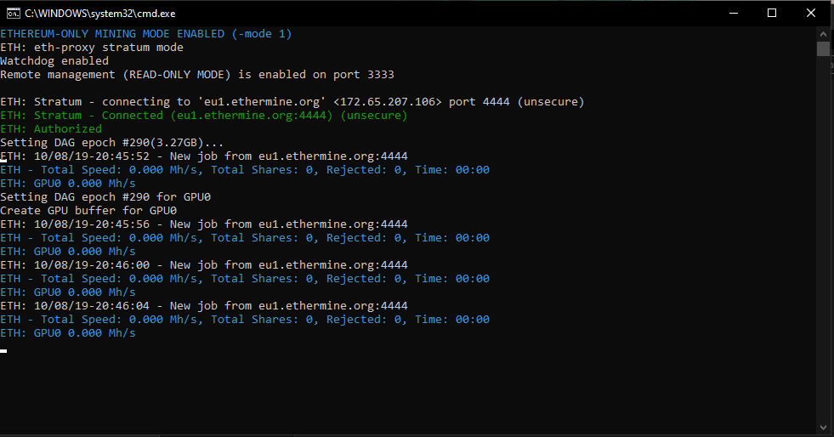Click the vertical scrollbar thumb
Screen dimensions: 834x437
tap(823, 48)
